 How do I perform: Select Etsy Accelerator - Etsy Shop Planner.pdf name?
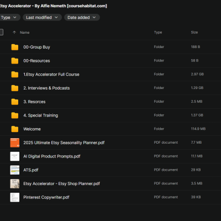pos(62,183)
